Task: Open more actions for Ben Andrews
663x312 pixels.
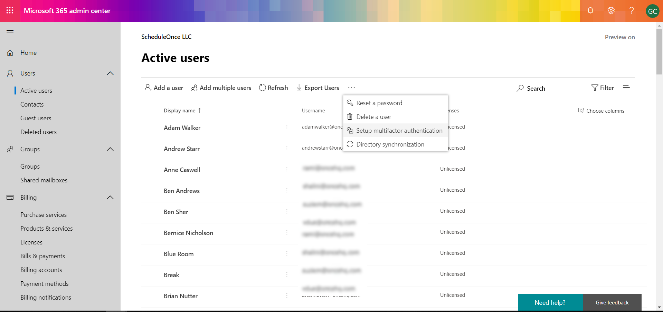Action: pos(287,190)
